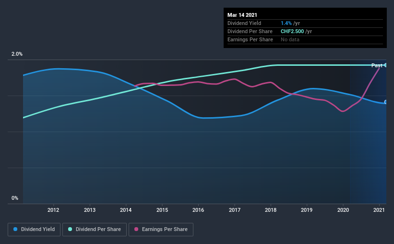Click the 2014 x-axis label
394x244 pixels.
point(126,210)
